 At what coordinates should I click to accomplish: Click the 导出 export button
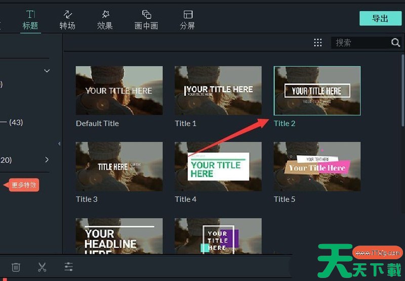[x=380, y=18]
